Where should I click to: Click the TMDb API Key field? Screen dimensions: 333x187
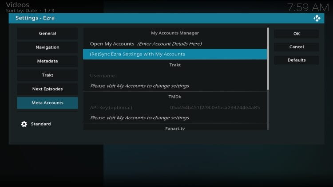click(175, 108)
